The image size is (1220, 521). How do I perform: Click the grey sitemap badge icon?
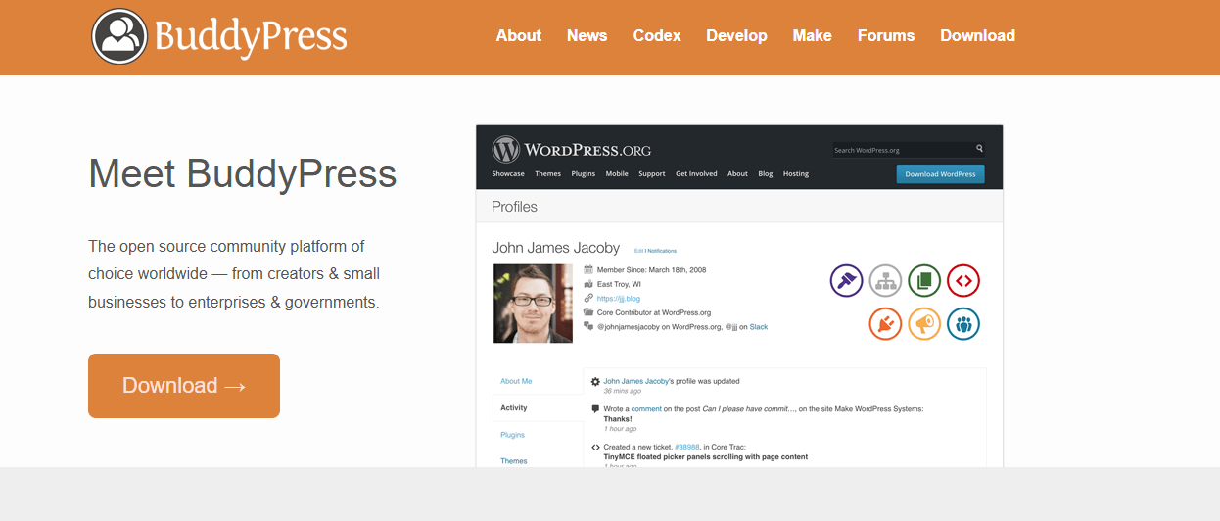point(885,281)
